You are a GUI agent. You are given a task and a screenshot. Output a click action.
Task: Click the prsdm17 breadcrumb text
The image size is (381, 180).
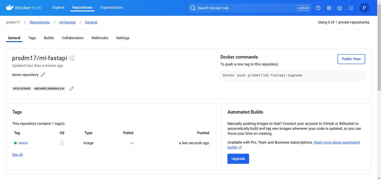coord(13,22)
